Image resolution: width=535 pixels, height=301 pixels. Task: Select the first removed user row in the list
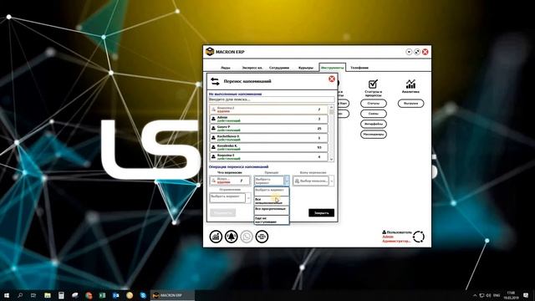[269, 110]
